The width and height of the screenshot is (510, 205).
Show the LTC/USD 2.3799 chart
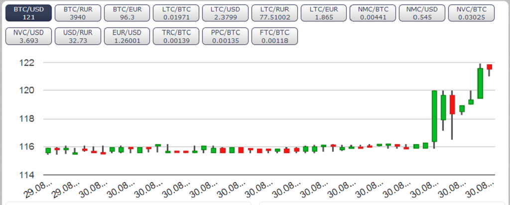point(226,13)
